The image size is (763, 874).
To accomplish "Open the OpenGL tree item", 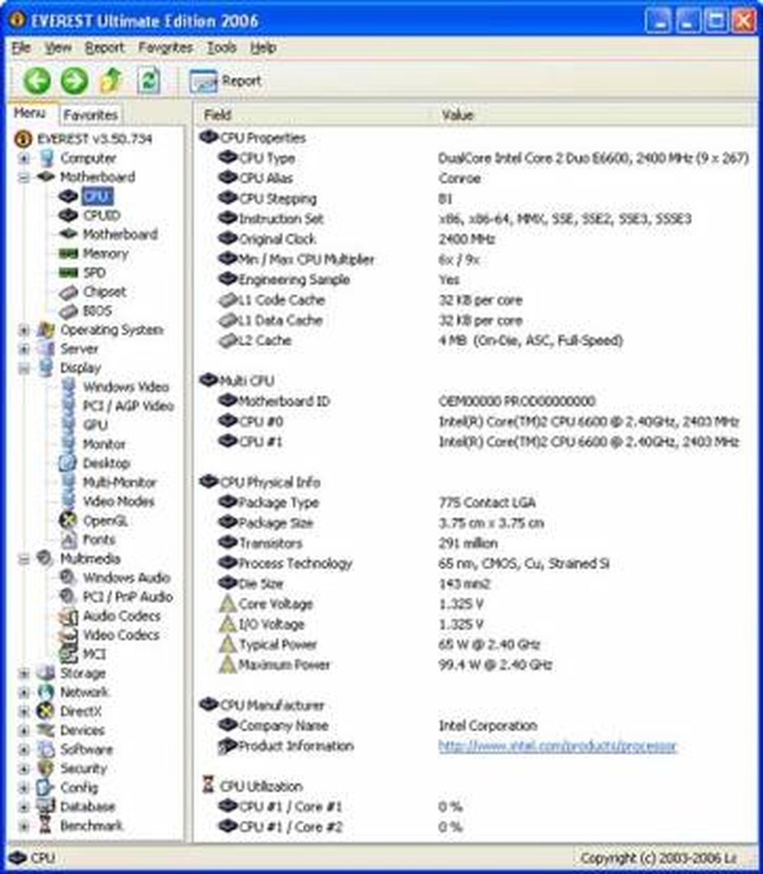I will tap(105, 521).
